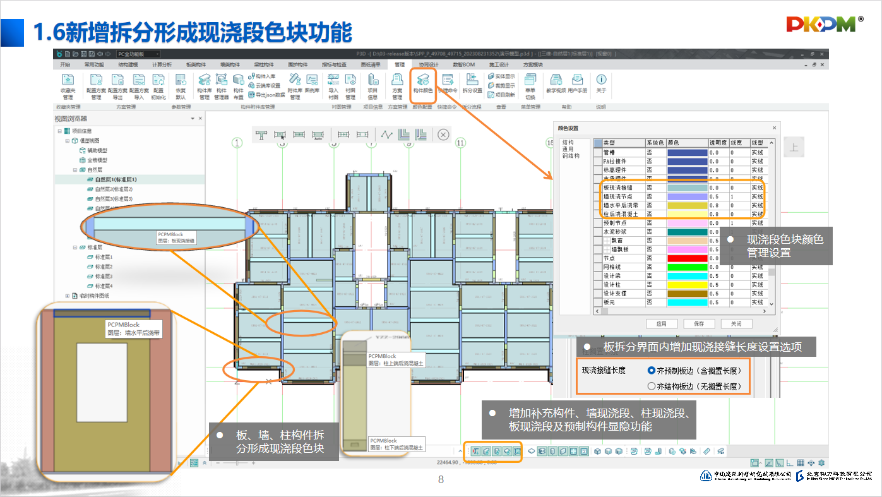Open 收藏夹管理 in the ribbon
The image size is (882, 497).
tap(68, 86)
